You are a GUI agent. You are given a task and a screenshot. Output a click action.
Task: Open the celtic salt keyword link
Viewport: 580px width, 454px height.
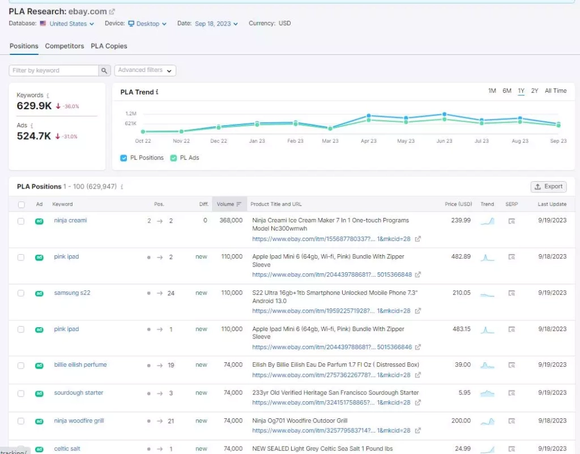[67, 448]
